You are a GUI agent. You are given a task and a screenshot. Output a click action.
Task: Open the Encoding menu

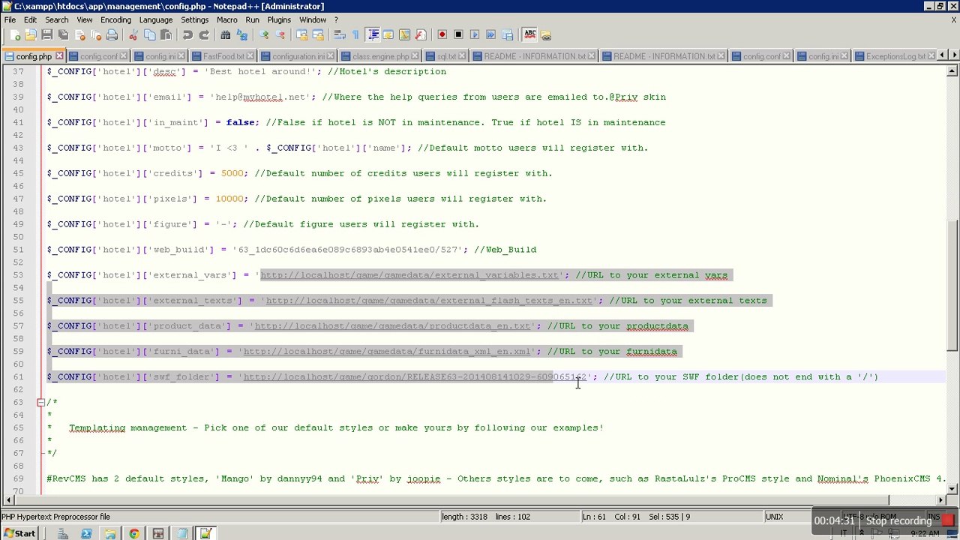[115, 19]
